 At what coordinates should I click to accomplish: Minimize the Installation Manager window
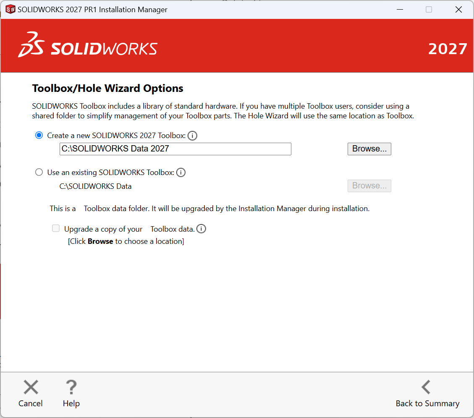point(400,9)
